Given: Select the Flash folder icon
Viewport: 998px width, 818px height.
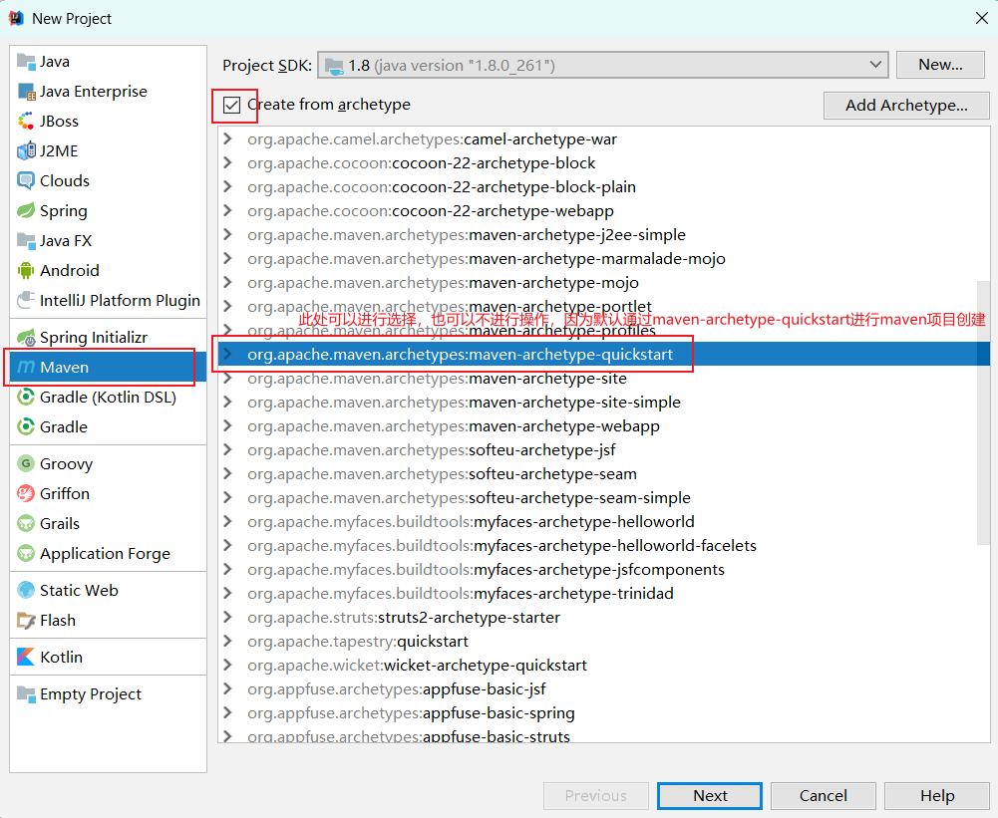Looking at the screenshot, I should tap(26, 621).
